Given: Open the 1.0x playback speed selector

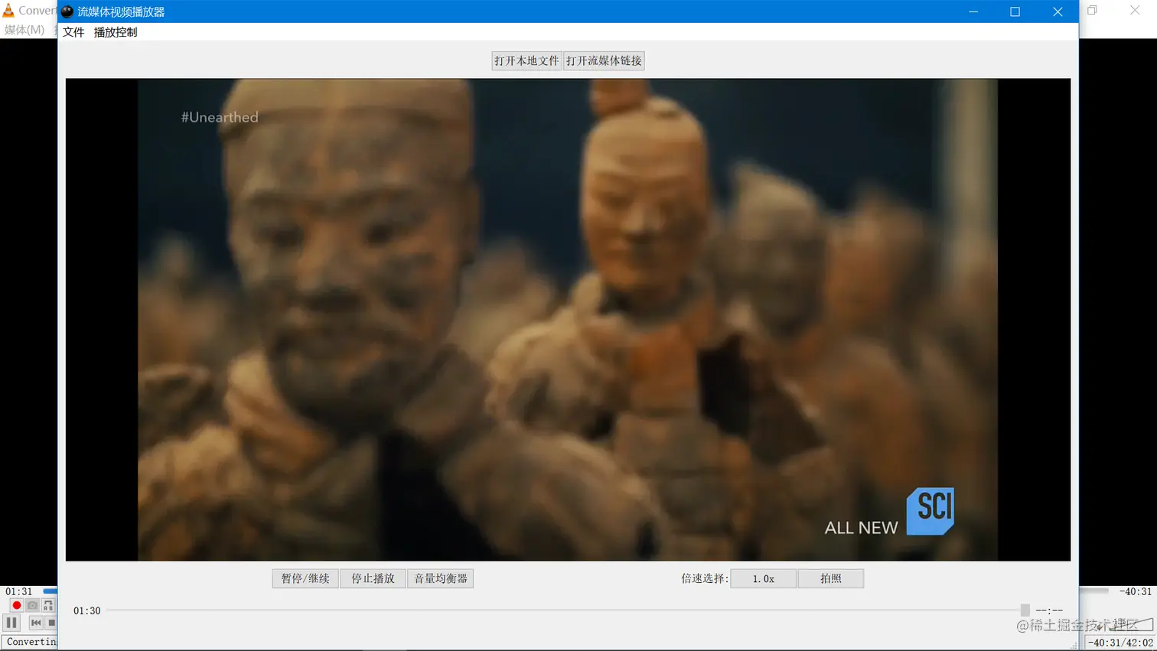Looking at the screenshot, I should tap(764, 578).
